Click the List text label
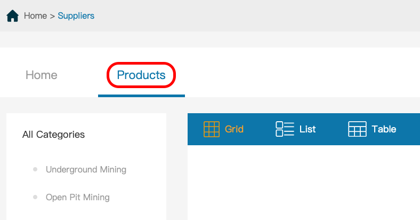 (x=308, y=129)
